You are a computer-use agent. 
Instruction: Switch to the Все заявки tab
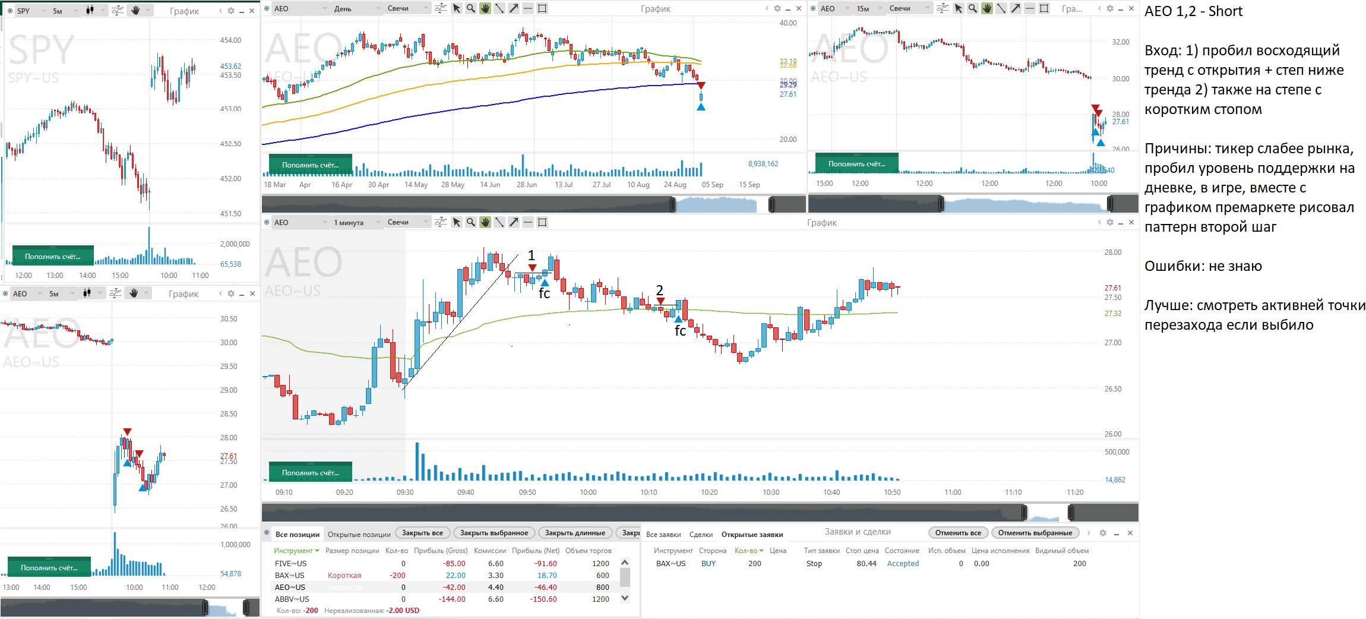coord(663,534)
